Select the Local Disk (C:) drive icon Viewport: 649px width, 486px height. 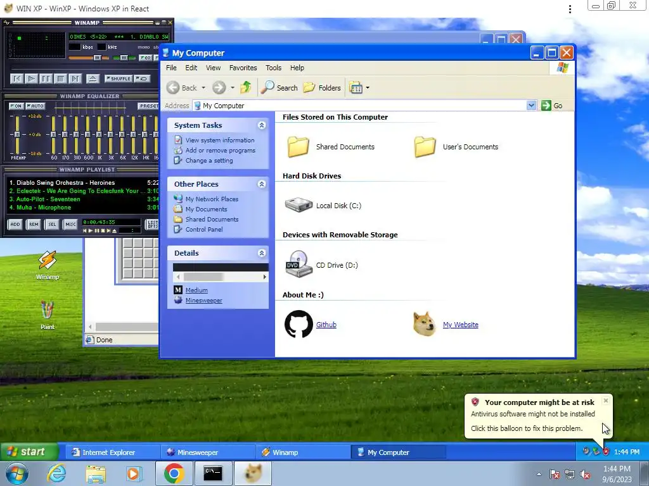point(299,205)
